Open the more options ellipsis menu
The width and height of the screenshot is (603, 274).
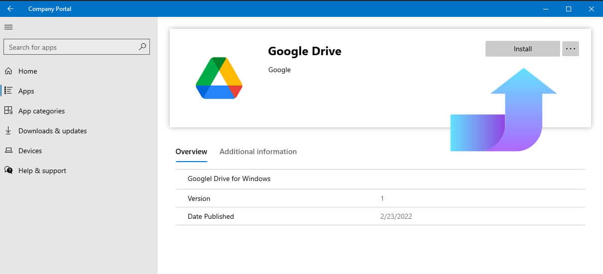tap(571, 49)
